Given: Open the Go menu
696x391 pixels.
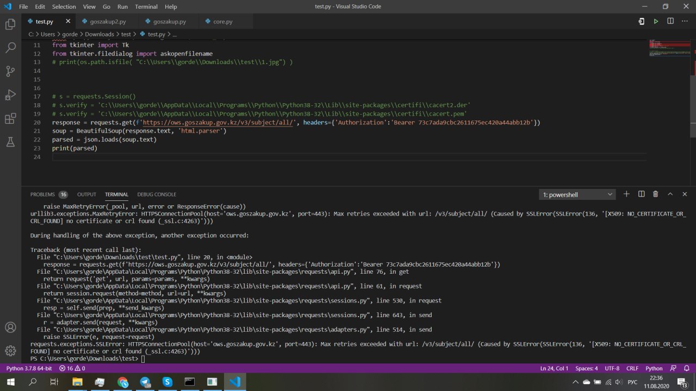Looking at the screenshot, I should click(x=107, y=7).
